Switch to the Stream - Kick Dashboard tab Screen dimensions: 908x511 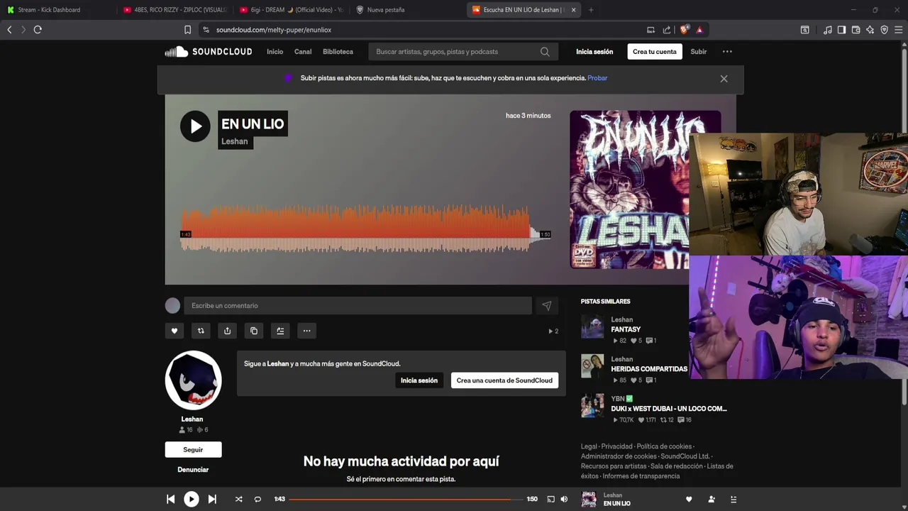point(57,10)
